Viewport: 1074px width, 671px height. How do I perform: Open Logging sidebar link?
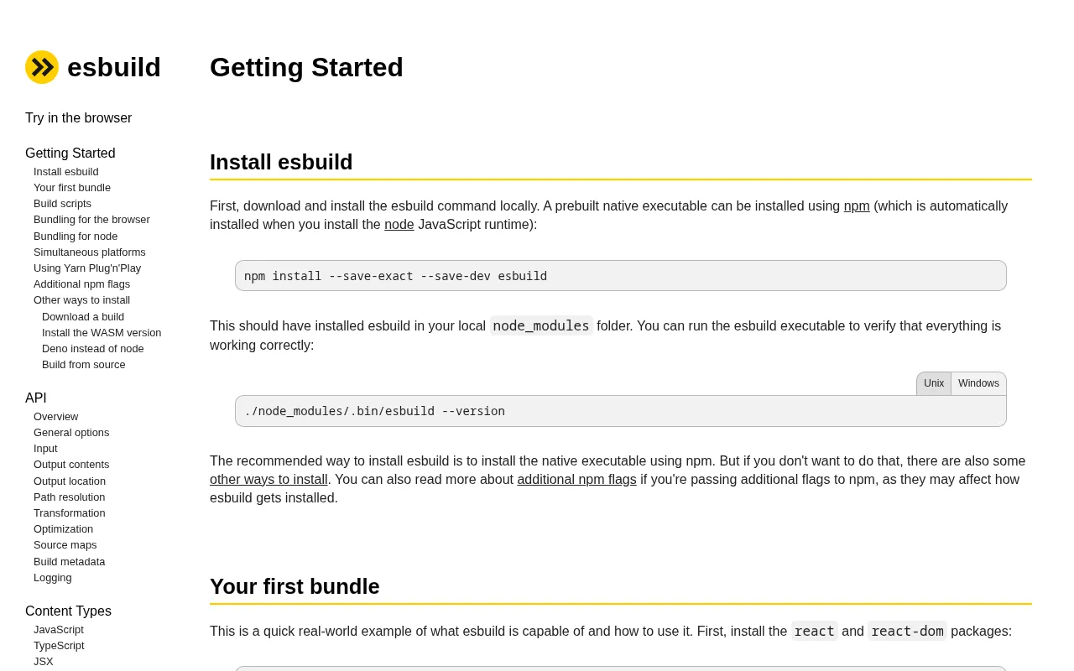[x=52, y=578]
